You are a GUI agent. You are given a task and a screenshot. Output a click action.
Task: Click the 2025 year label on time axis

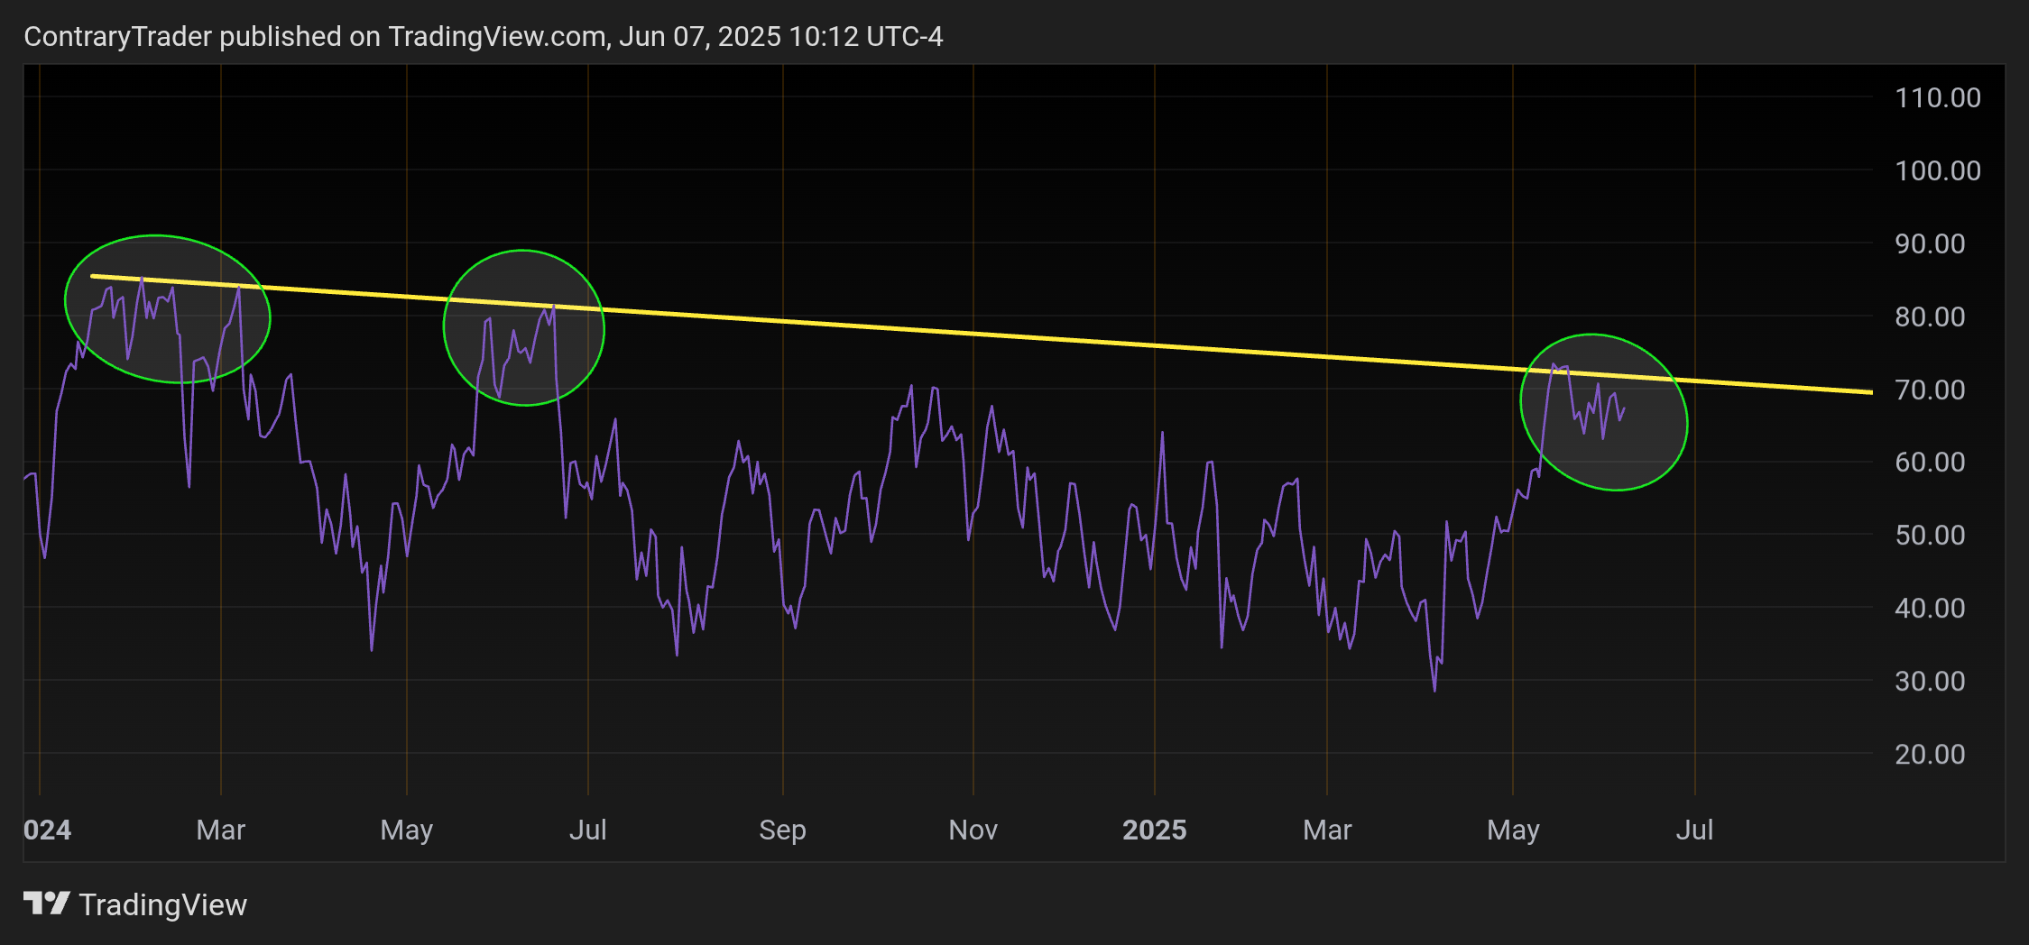click(1154, 830)
